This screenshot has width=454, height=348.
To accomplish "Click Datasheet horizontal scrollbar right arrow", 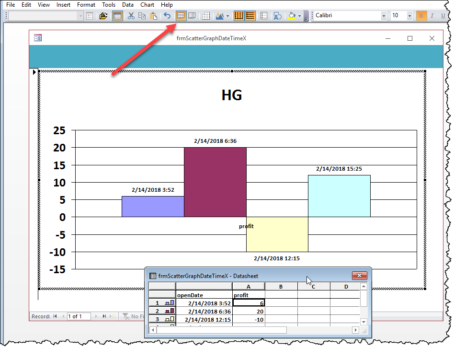I will point(355,330).
